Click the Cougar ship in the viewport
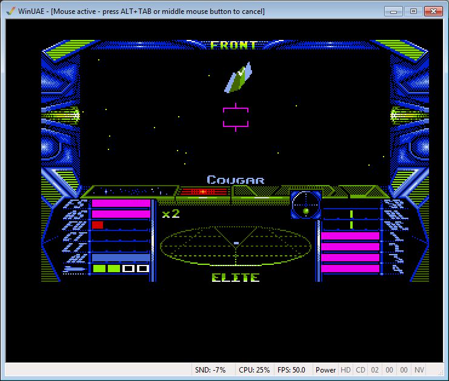The image size is (449, 381). (x=238, y=77)
